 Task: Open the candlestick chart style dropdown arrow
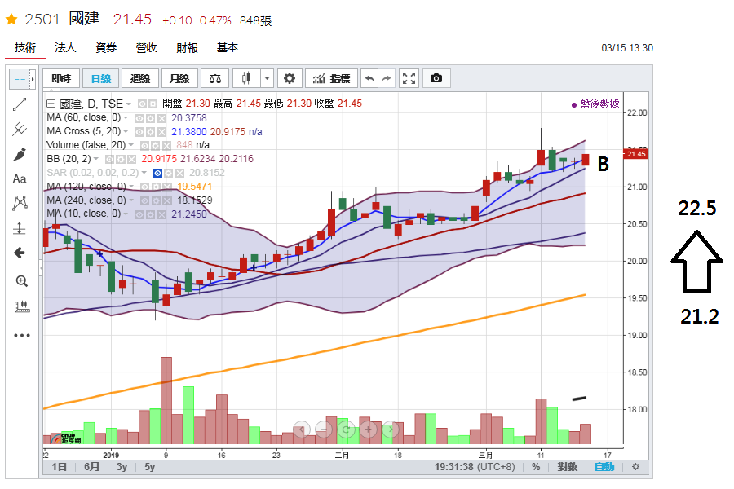click(x=267, y=78)
